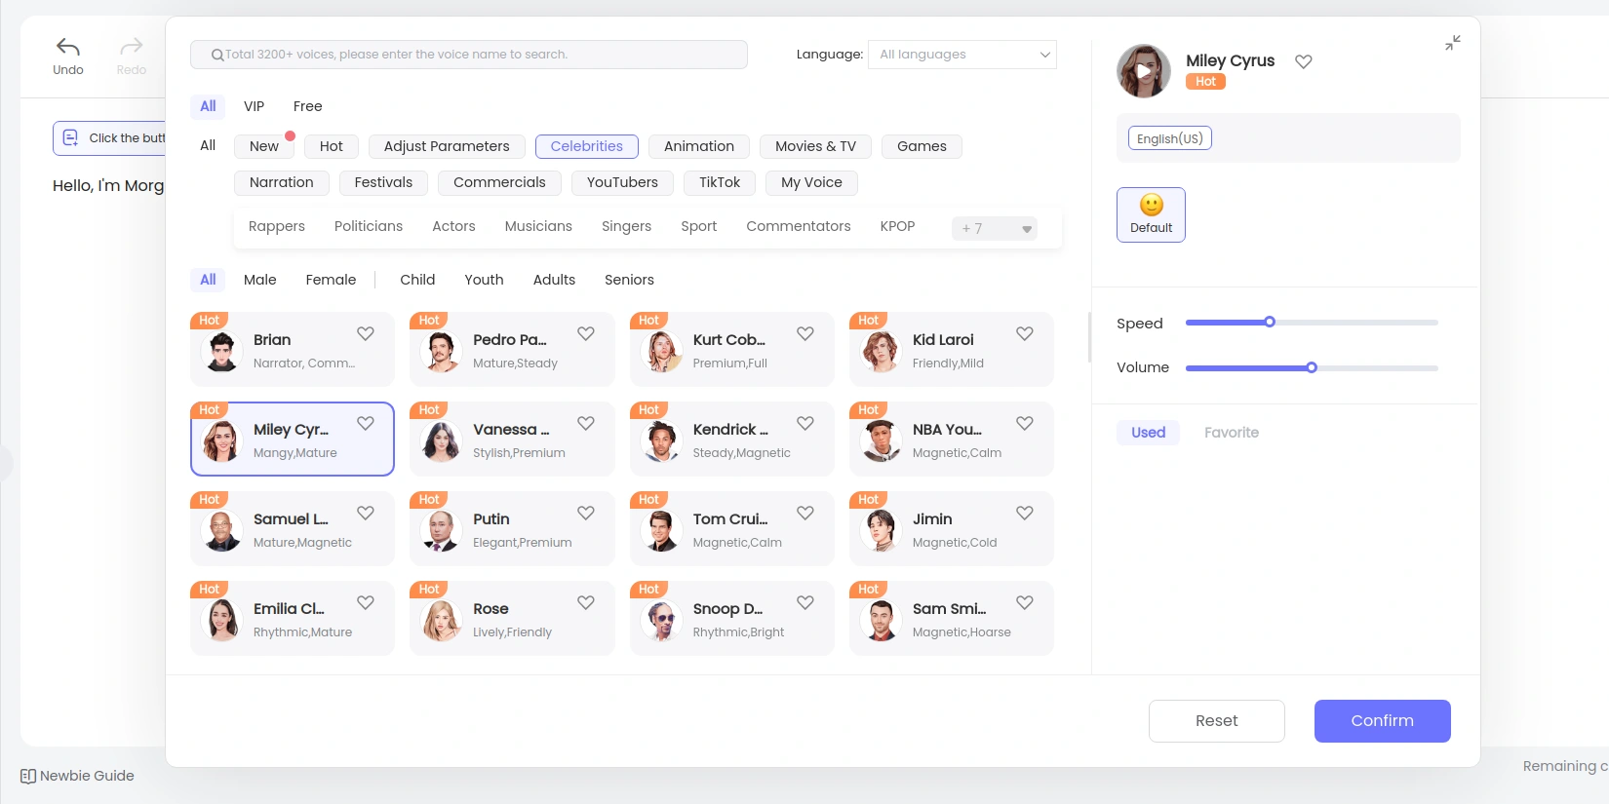Click Rose avatar thumbnail
Screen dimensions: 1609x804
pyautogui.click(x=441, y=621)
